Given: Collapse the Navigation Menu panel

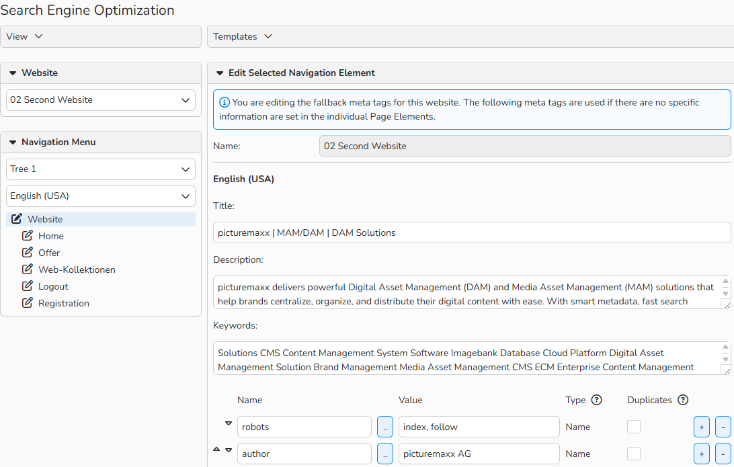Looking at the screenshot, I should click(13, 142).
